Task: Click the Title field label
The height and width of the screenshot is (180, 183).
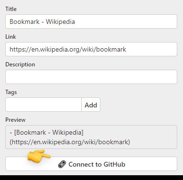Action: click(x=11, y=9)
